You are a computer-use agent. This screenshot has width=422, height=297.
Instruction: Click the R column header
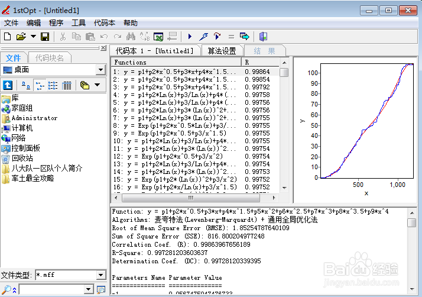point(261,62)
